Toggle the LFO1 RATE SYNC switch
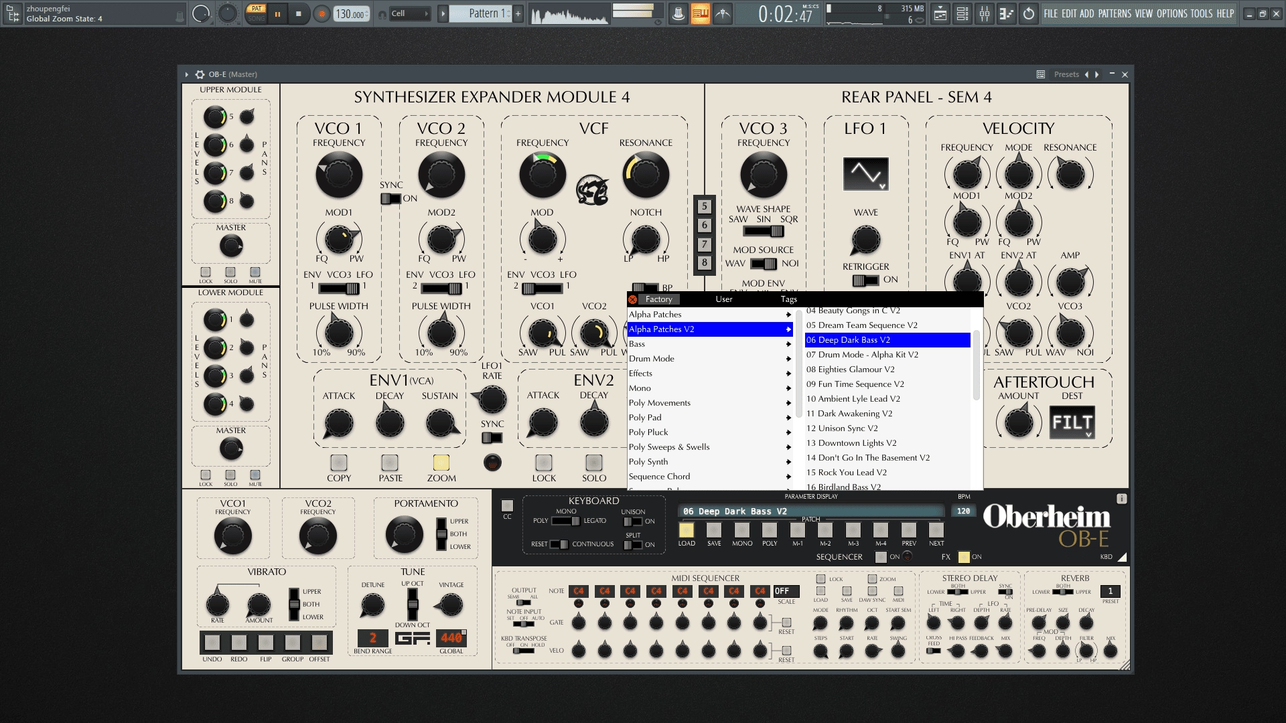Screen dimensions: 1286x723 pos(492,438)
